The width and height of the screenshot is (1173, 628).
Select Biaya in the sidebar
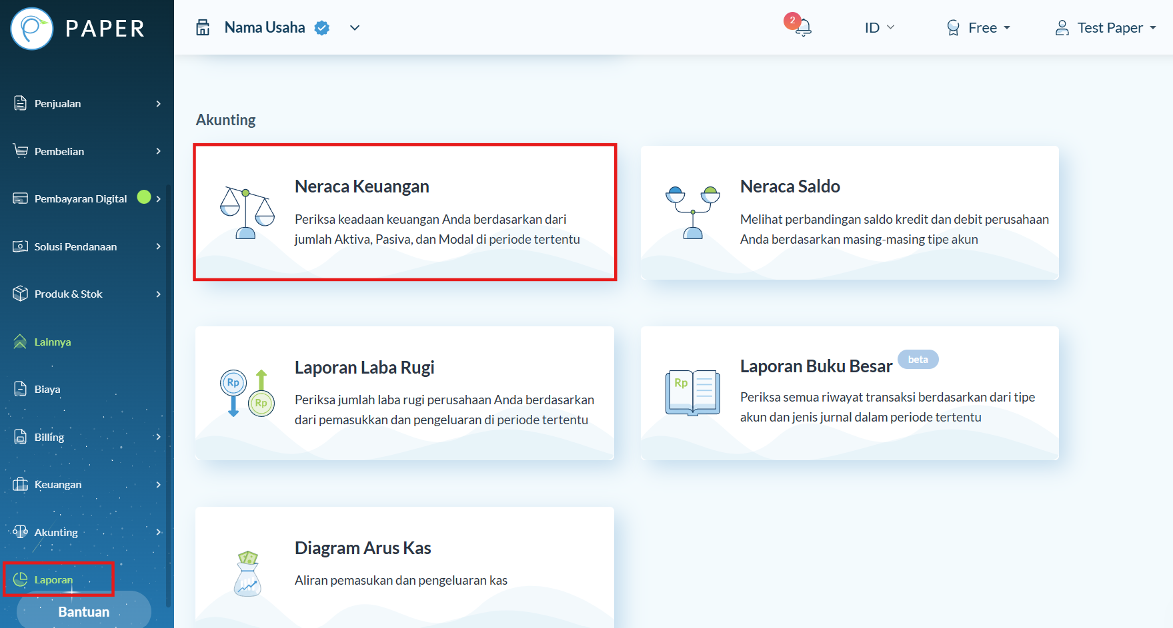(x=47, y=389)
